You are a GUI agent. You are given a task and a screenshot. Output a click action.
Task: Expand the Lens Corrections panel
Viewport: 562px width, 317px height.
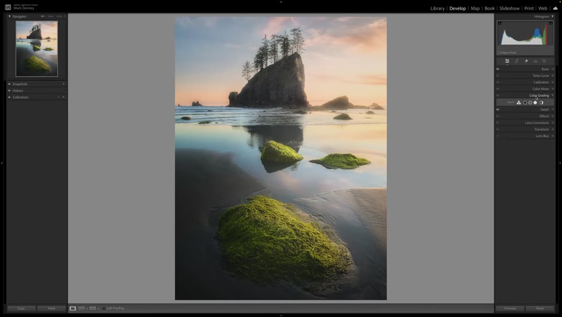coord(553,123)
